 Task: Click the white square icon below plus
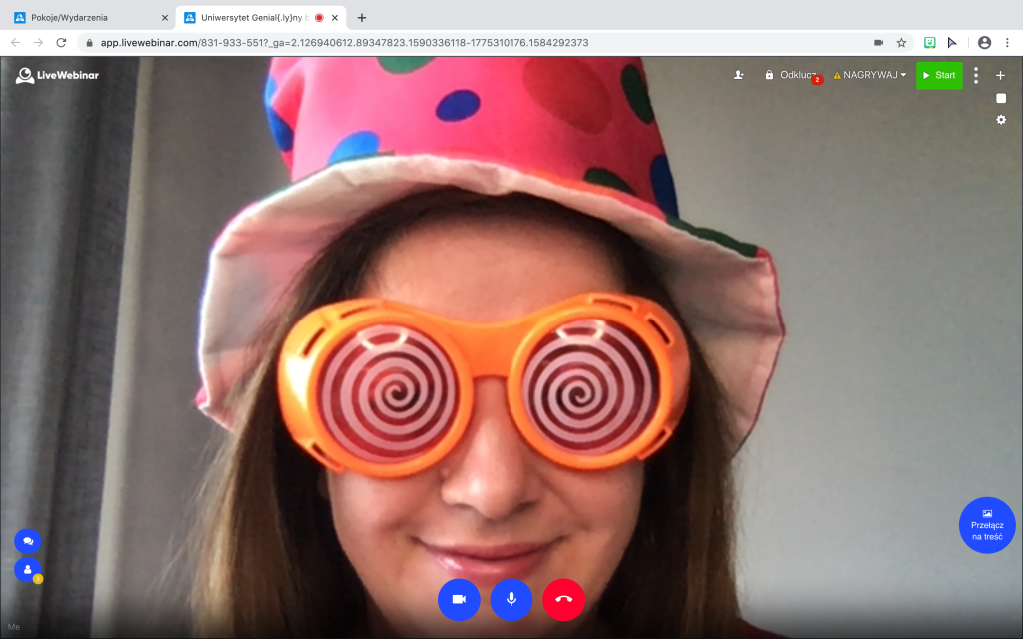click(1001, 98)
